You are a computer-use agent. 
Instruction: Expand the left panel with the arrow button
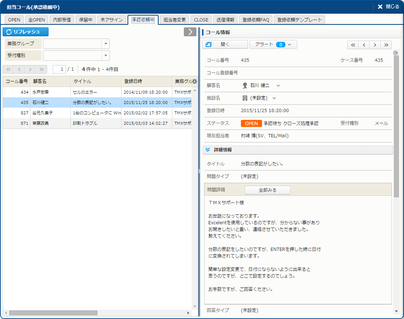click(190, 32)
